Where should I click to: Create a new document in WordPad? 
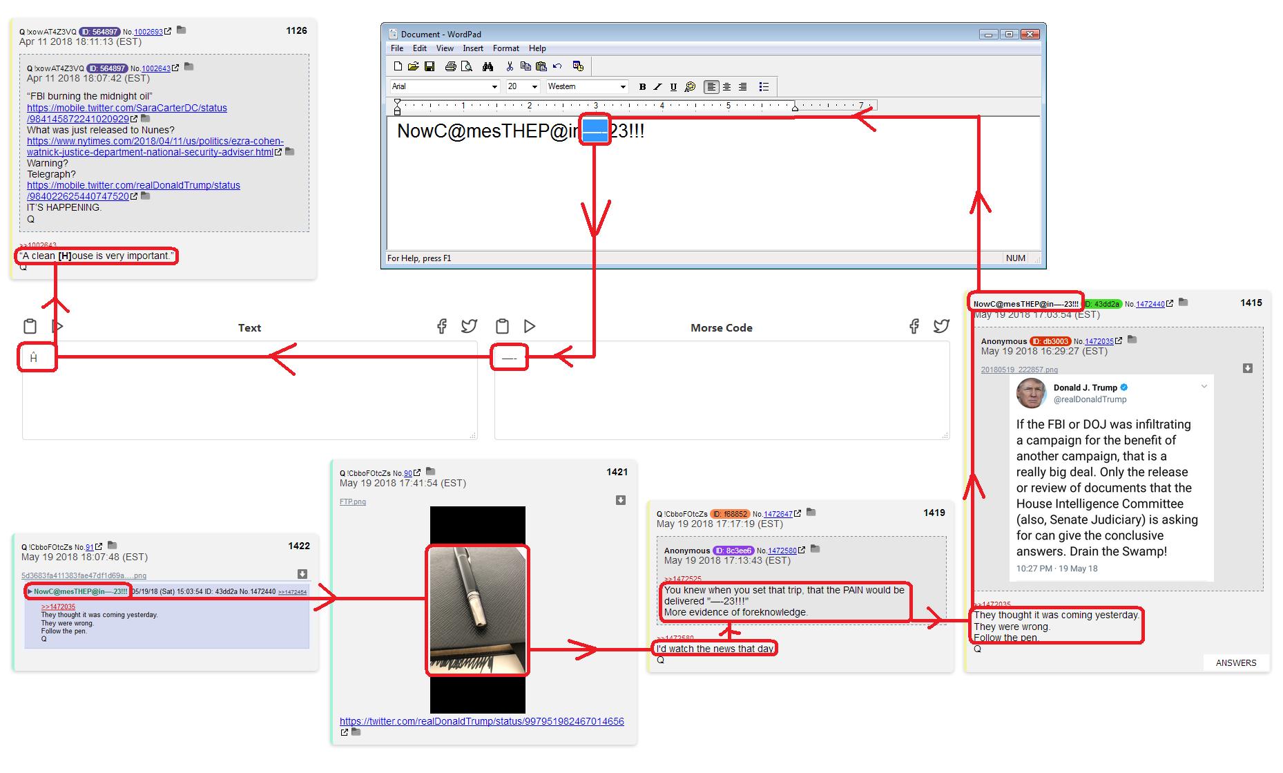398,66
